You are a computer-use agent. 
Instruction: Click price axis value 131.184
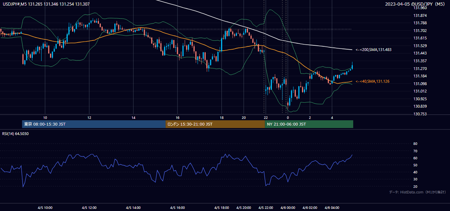[420, 76]
